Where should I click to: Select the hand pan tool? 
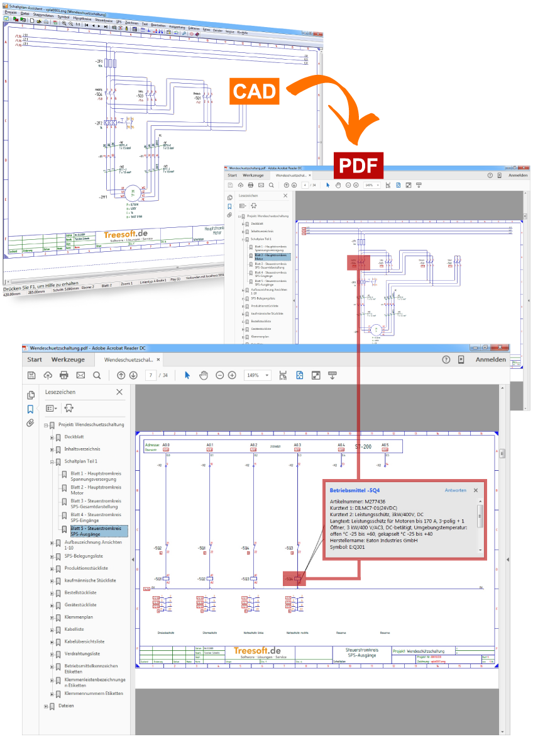click(203, 375)
